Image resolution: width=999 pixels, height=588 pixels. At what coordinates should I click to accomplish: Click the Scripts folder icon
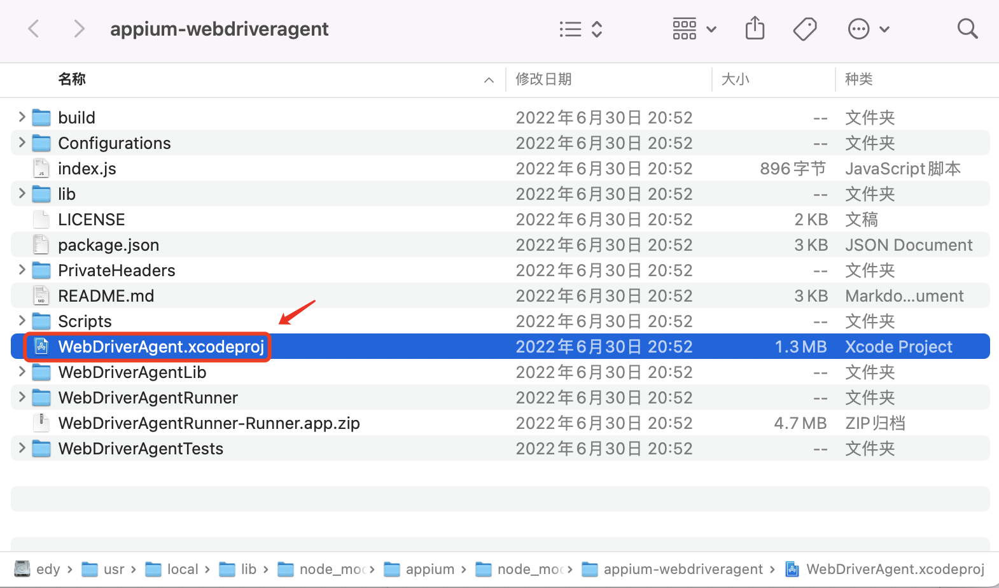point(41,321)
